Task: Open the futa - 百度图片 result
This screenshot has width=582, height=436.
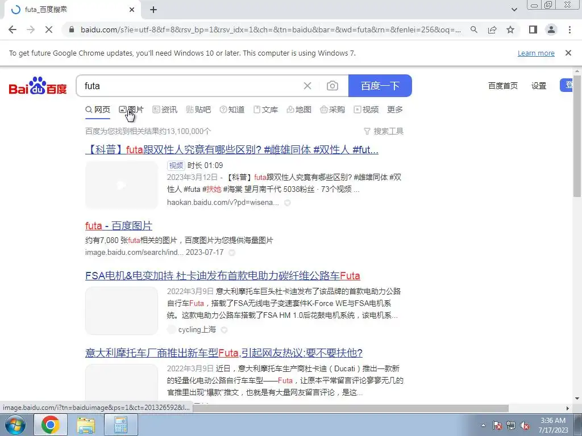Action: [x=119, y=226]
